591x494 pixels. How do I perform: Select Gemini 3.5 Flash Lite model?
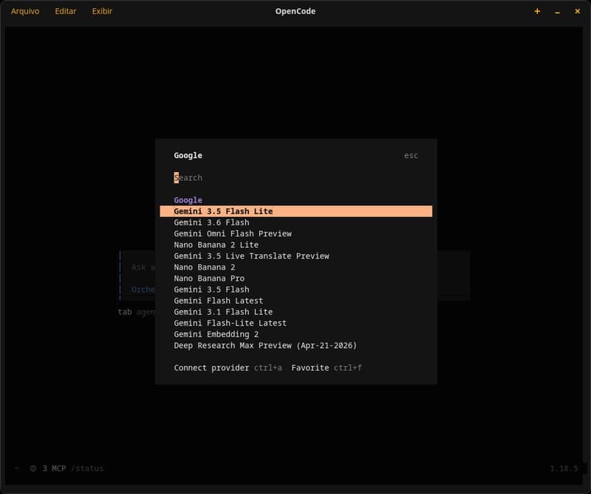296,211
